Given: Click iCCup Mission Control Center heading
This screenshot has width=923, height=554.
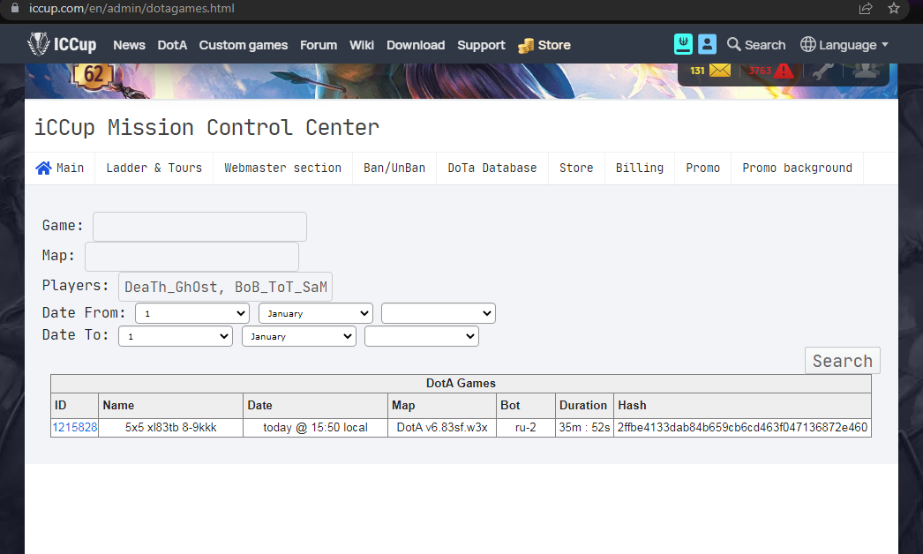Looking at the screenshot, I should pyautogui.click(x=206, y=128).
